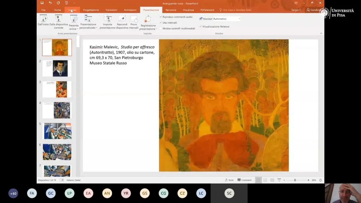Toggle Riproduci commenti audio checkbox

161,17
